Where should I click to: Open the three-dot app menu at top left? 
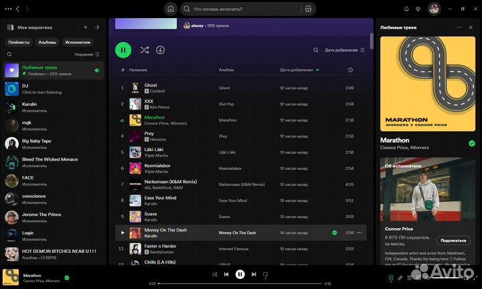[x=8, y=9]
